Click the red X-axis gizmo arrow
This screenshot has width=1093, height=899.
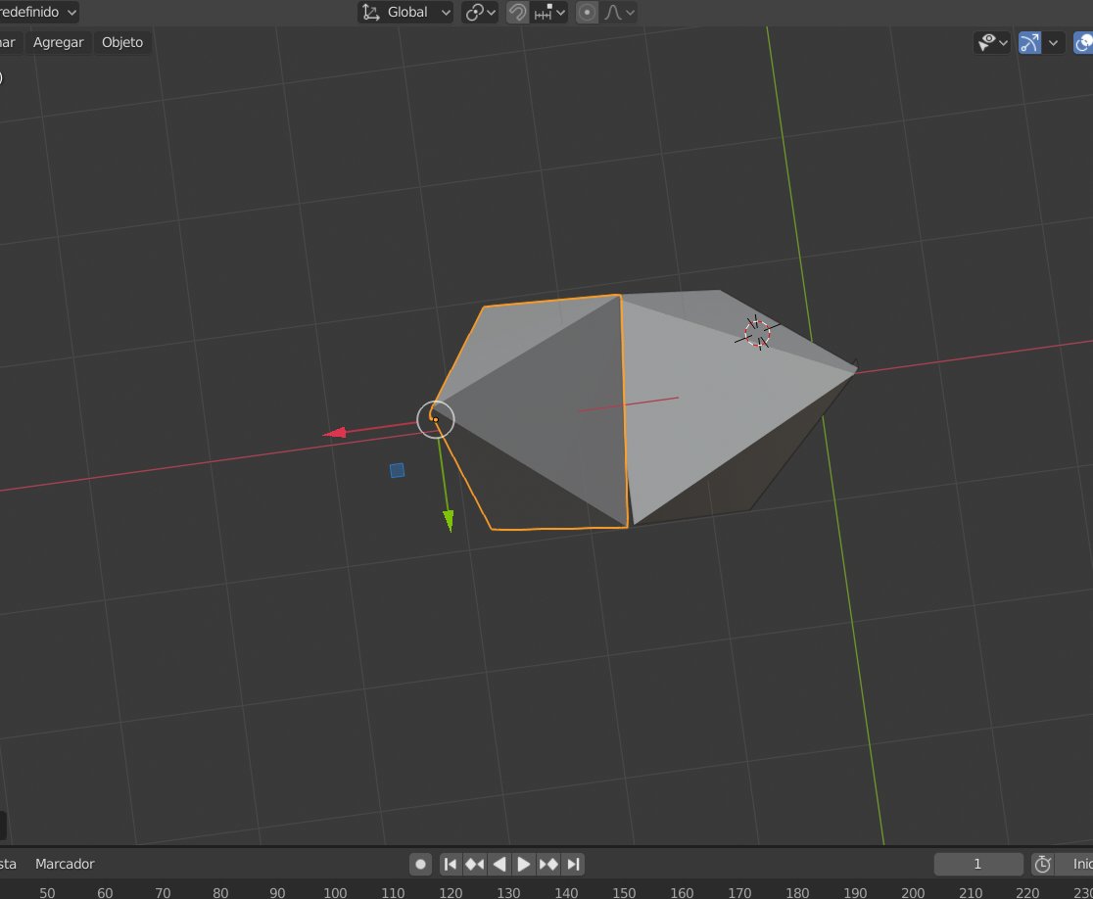[336, 433]
